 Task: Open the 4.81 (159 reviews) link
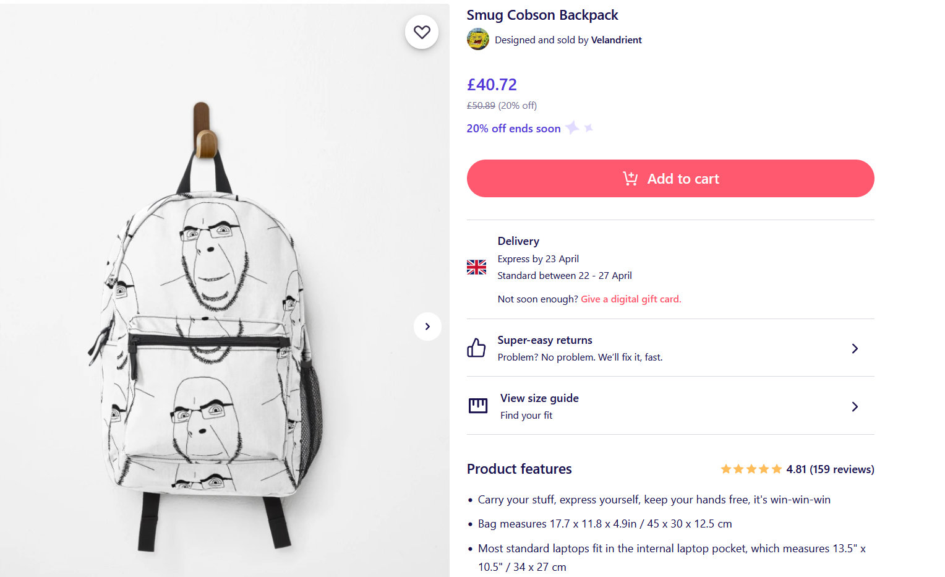point(830,469)
